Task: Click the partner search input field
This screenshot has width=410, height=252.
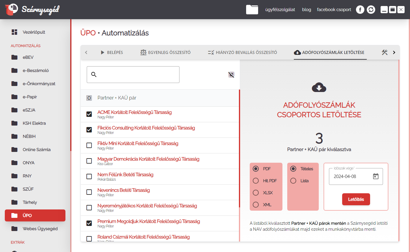Action: point(137,75)
